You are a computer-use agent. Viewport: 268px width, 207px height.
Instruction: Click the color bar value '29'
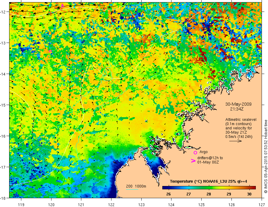tap(229, 194)
